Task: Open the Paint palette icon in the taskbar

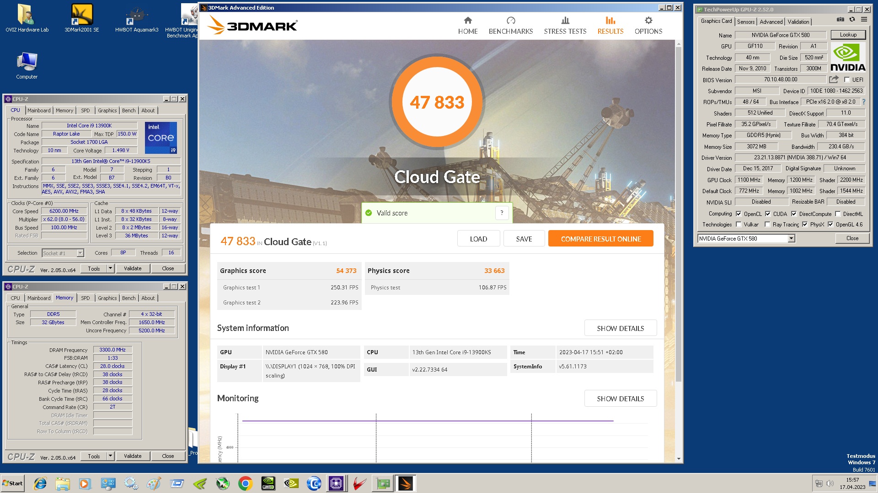Action: pos(154,483)
